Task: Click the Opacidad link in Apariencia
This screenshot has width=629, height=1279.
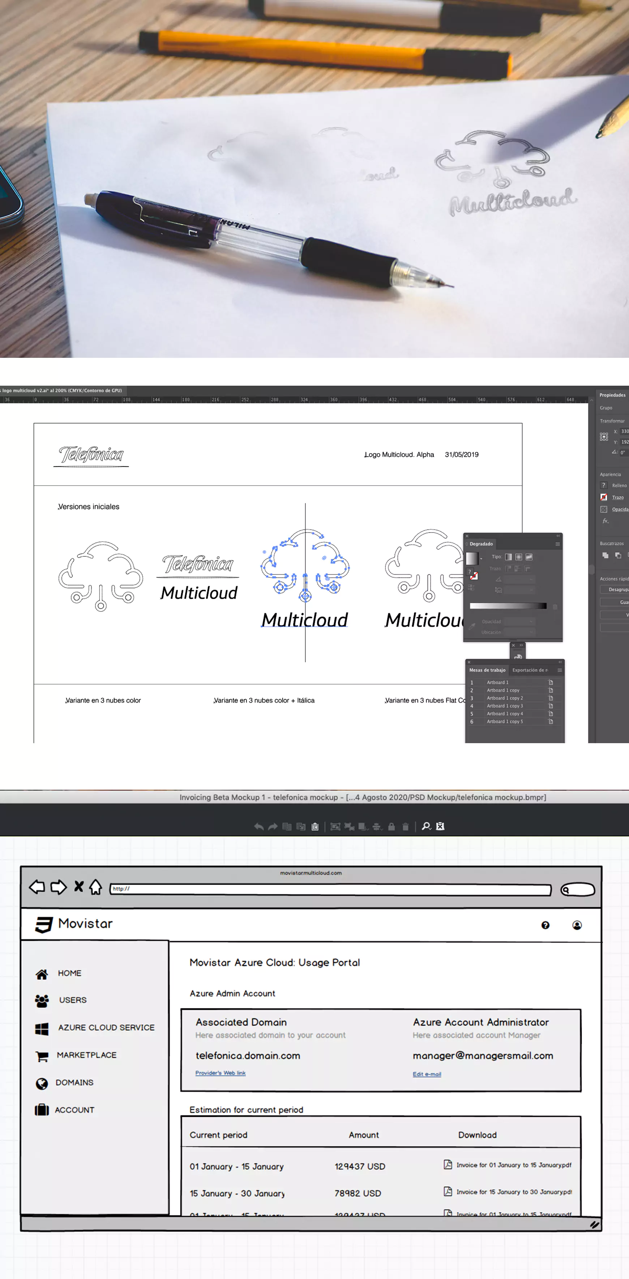Action: click(x=620, y=509)
